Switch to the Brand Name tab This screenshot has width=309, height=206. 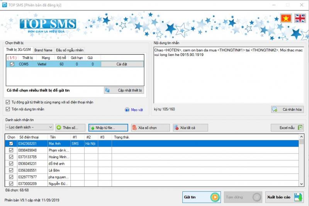tap(43, 50)
